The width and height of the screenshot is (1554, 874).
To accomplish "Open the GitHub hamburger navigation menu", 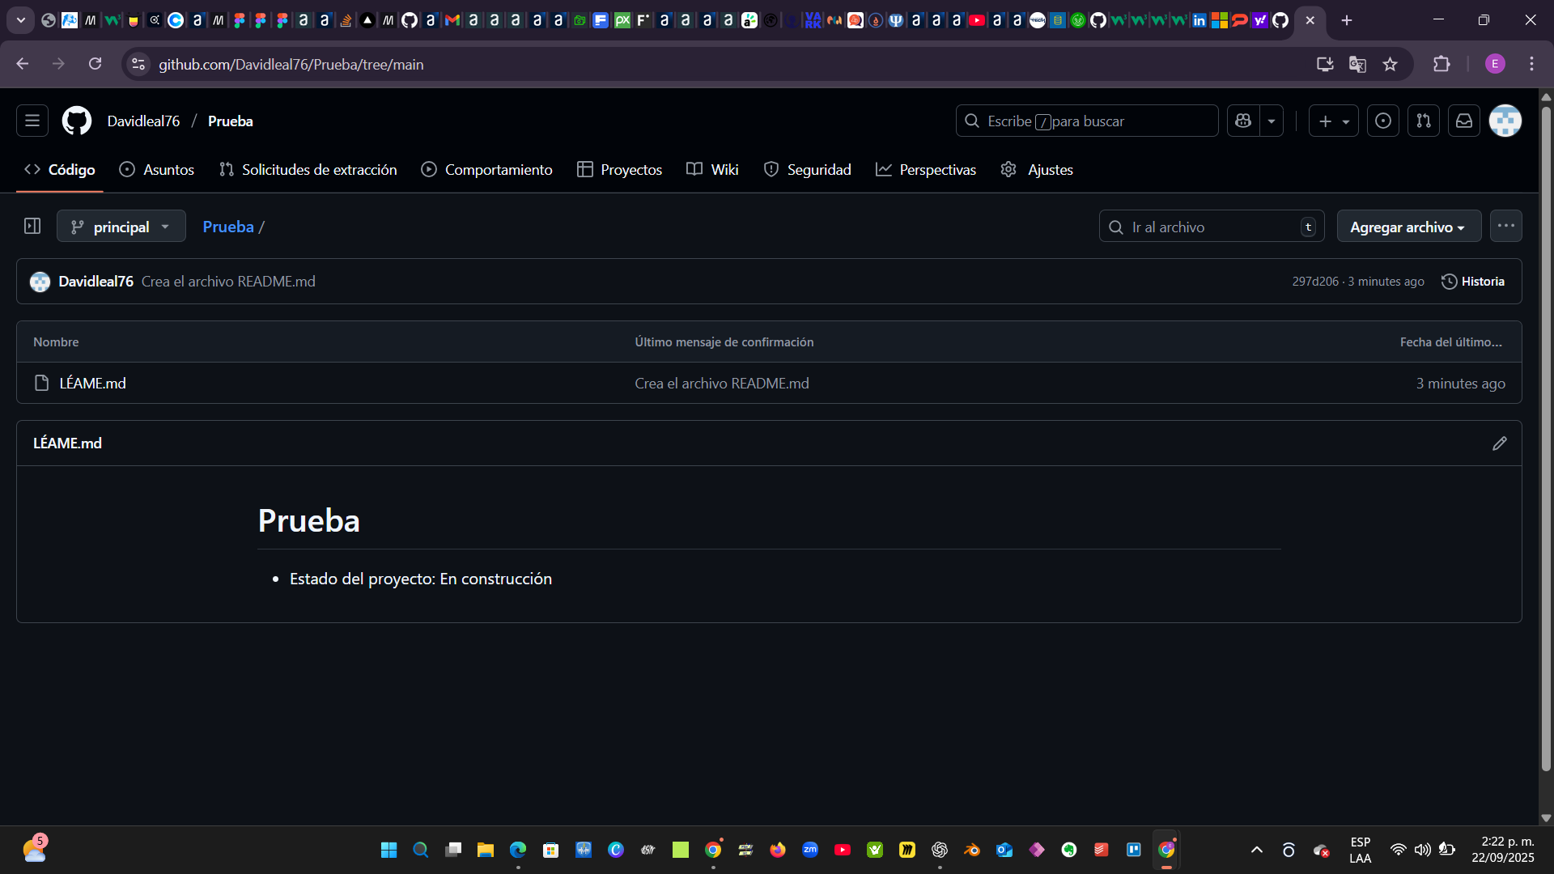I will (32, 121).
